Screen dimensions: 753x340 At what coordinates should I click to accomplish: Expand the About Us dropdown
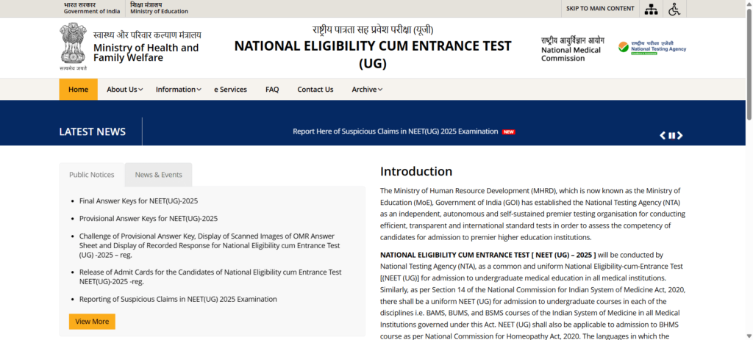(125, 89)
